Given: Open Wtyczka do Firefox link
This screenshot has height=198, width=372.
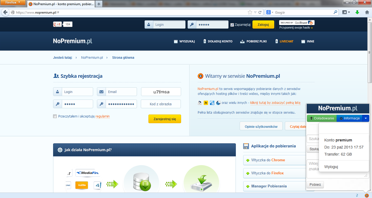Looking at the screenshot, I should coord(275,173).
